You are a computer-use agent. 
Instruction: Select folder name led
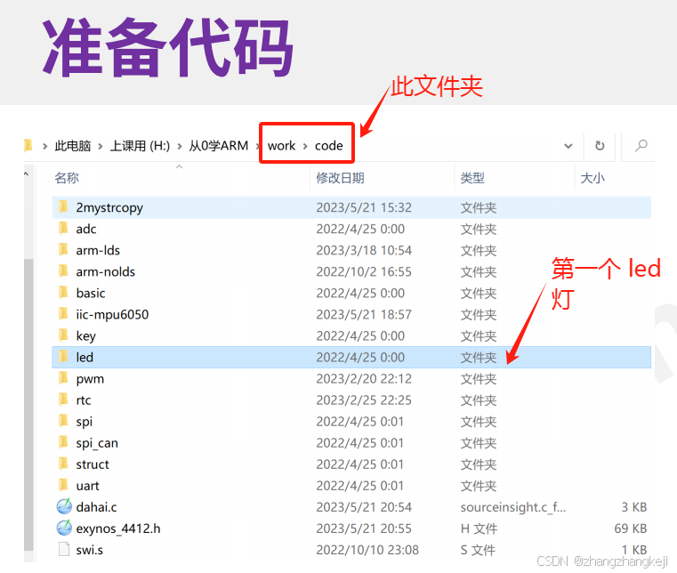pos(85,357)
